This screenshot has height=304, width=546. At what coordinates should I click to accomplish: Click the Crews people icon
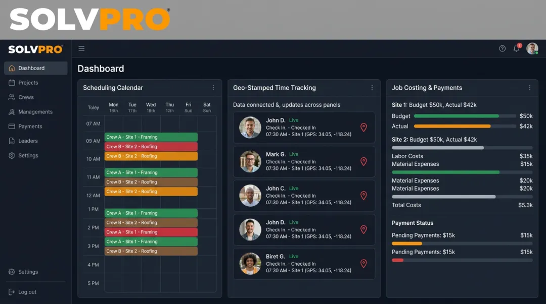(12, 97)
